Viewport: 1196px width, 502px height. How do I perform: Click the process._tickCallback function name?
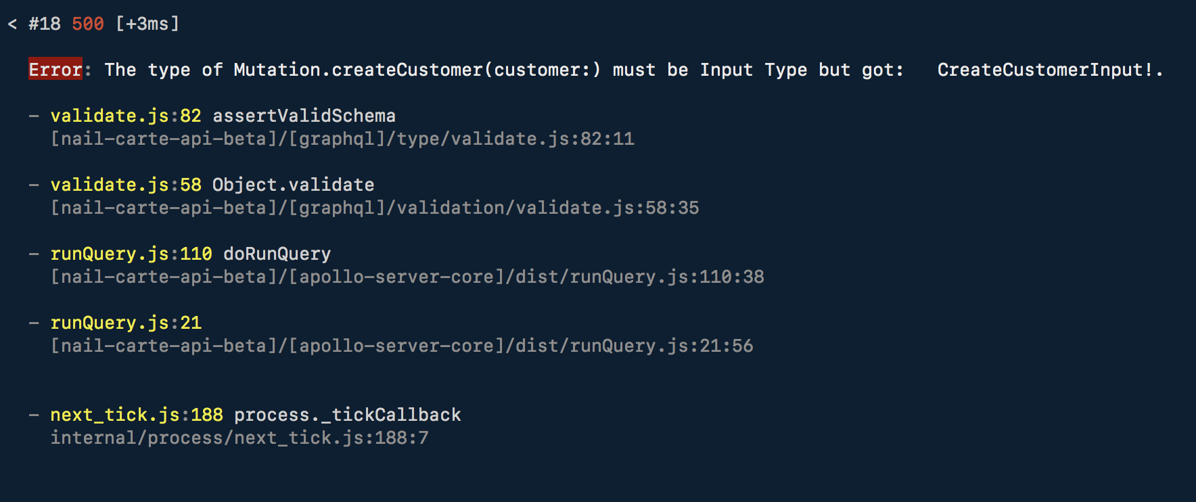[347, 415]
